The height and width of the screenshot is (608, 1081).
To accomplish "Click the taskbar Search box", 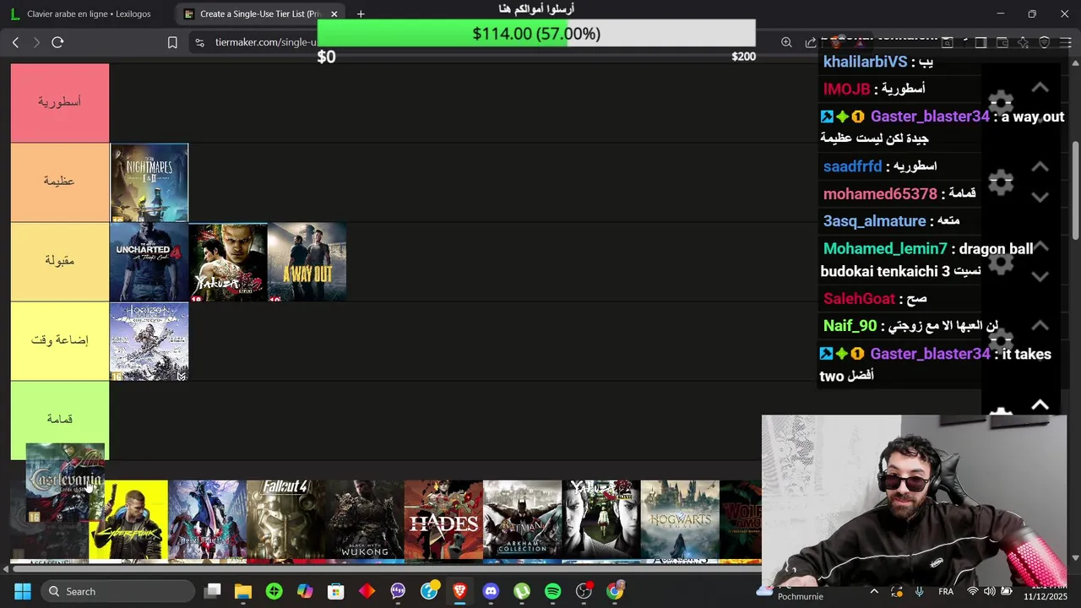I will [x=117, y=591].
